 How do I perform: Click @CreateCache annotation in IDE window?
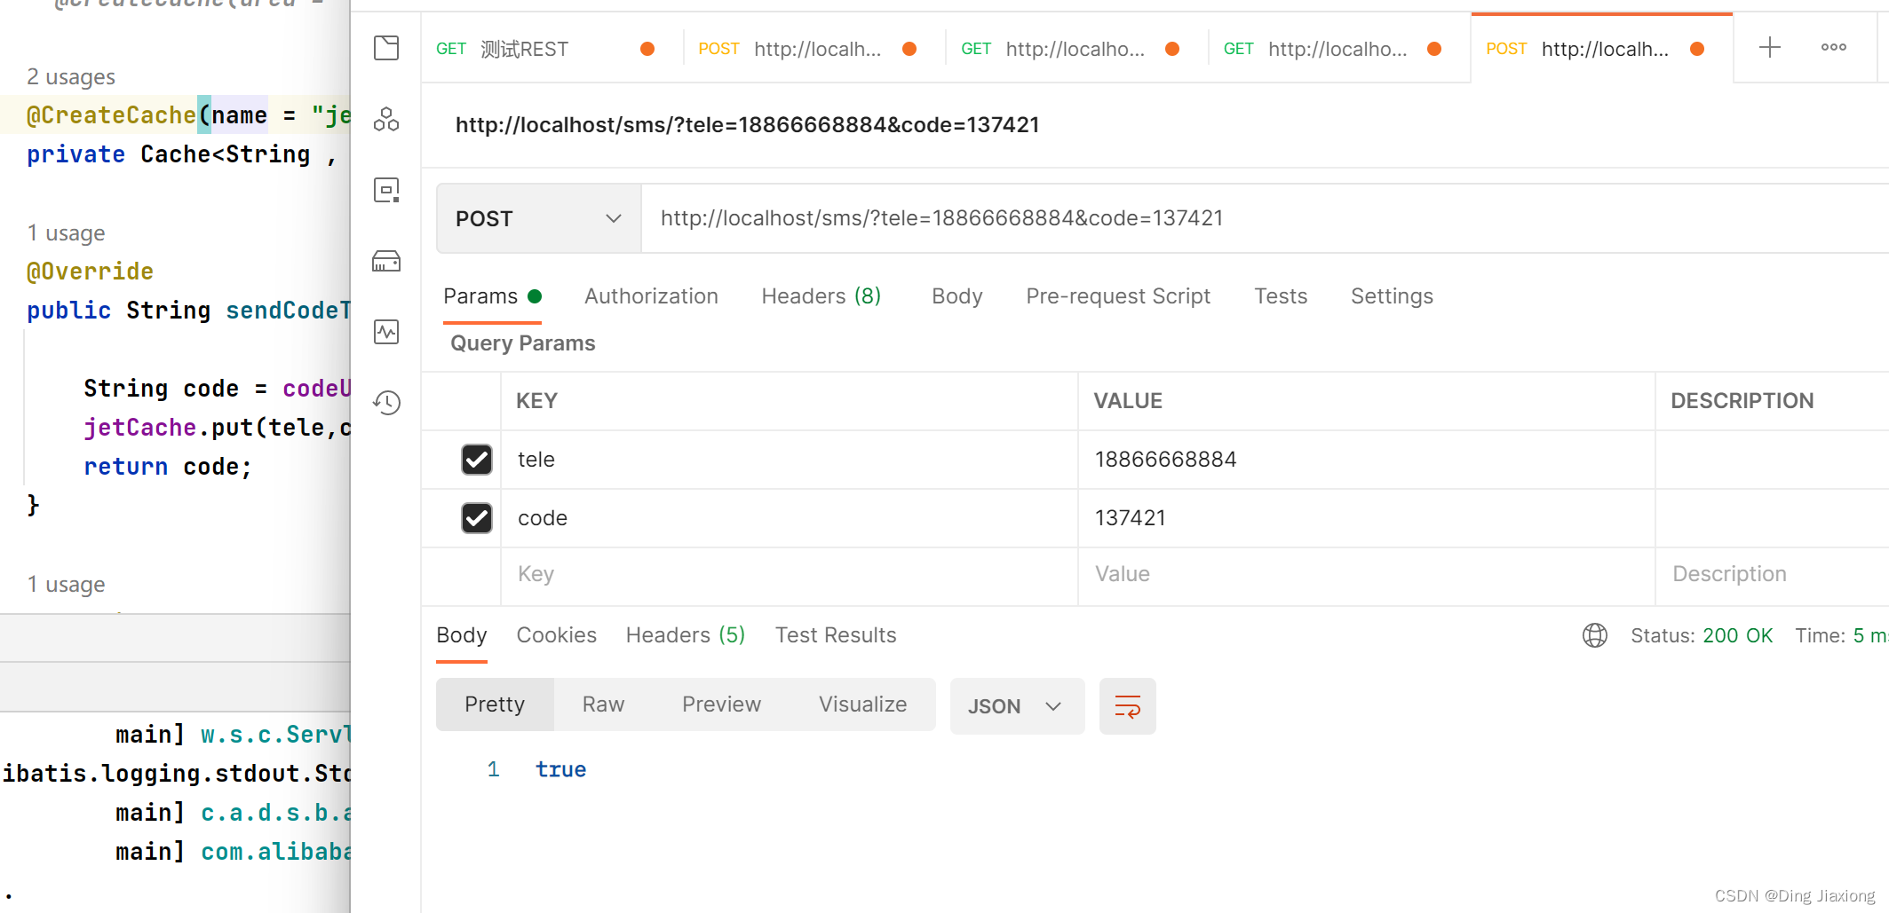(x=111, y=115)
